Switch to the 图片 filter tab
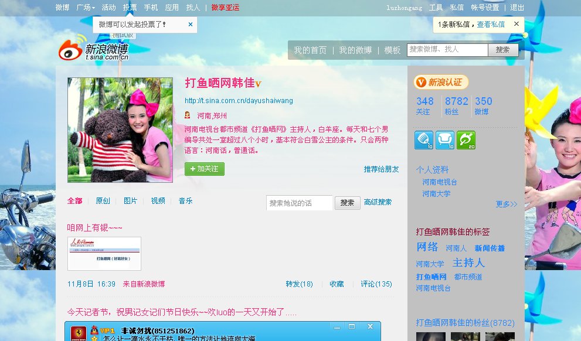The height and width of the screenshot is (341, 581). tap(130, 201)
